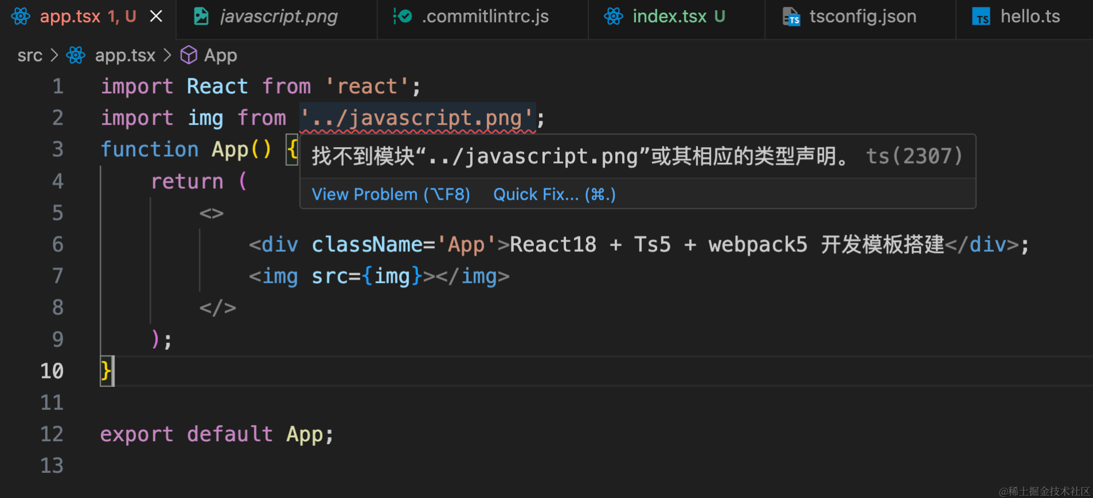The width and height of the screenshot is (1093, 498).
Task: Click the closing brace on line 10
Action: [106, 371]
